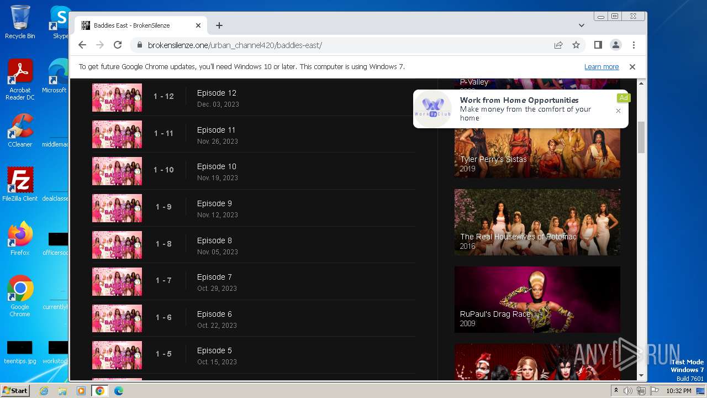Image resolution: width=707 pixels, height=398 pixels.
Task: Open the P-Valley show card
Action: (537, 84)
